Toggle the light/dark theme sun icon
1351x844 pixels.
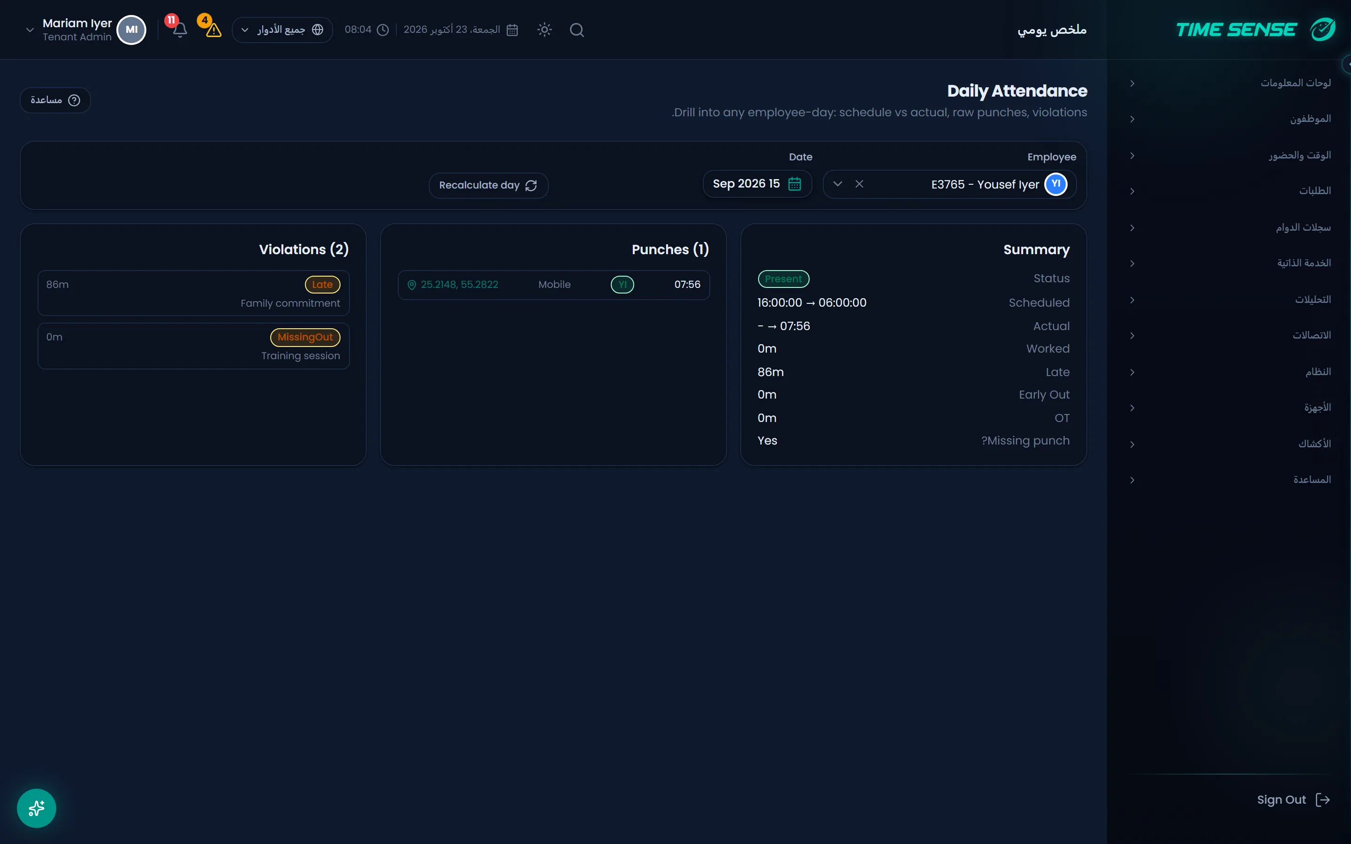pos(544,30)
